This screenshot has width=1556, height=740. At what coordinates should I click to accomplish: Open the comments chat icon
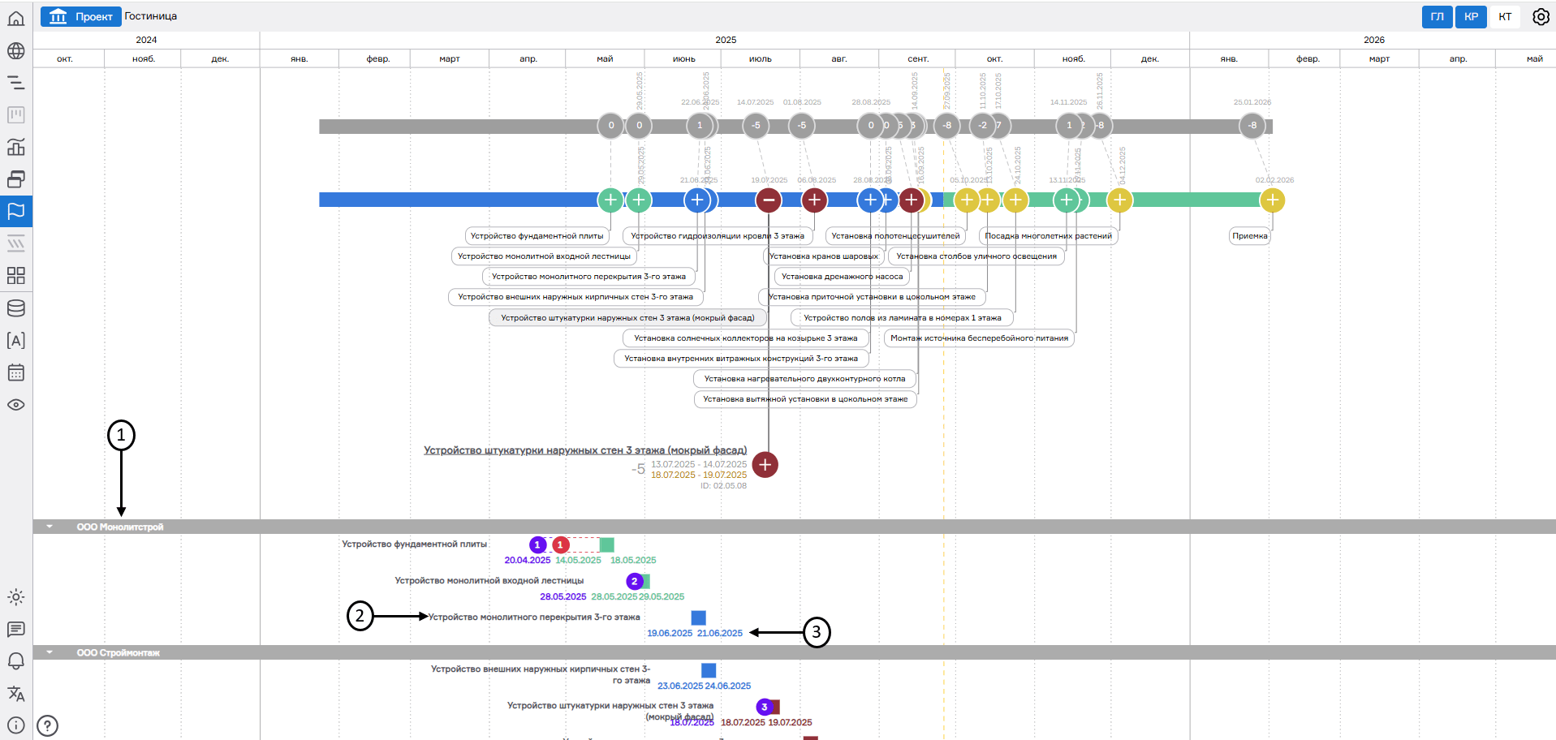15,630
